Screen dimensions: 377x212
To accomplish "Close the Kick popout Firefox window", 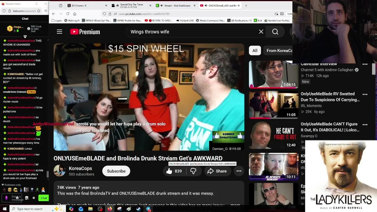I will (x=46, y=4).
